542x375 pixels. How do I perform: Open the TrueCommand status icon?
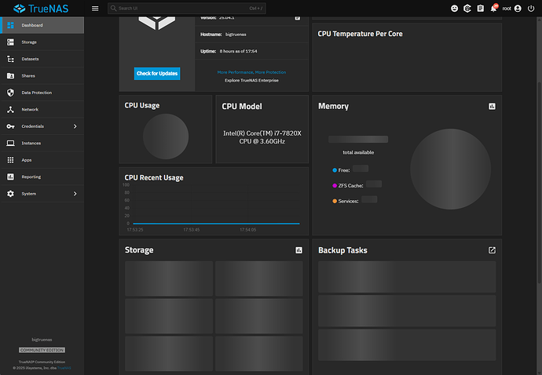click(467, 9)
